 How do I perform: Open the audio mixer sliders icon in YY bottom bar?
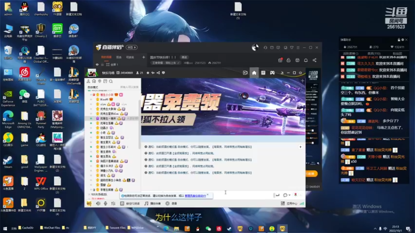[x=113, y=203]
